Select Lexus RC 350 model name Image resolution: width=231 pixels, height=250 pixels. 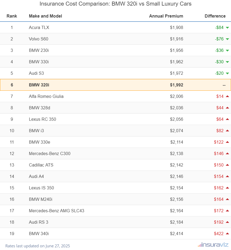pyautogui.click(x=42, y=119)
